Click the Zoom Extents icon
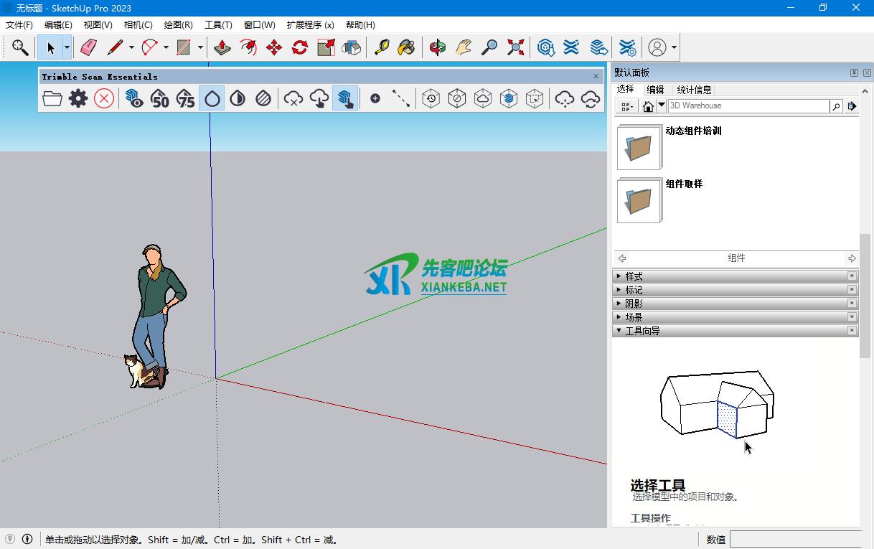Image resolution: width=874 pixels, height=549 pixels. pyautogui.click(x=515, y=47)
